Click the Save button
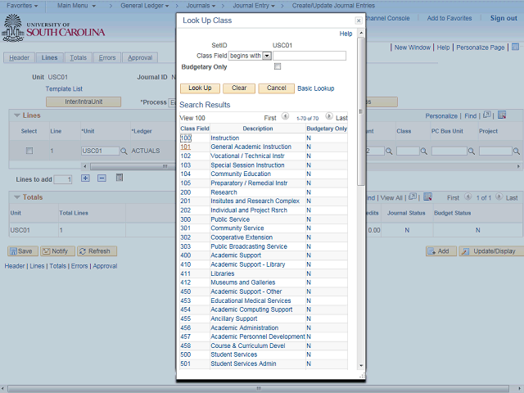Viewport: 524px width, 393px height. click(x=23, y=251)
